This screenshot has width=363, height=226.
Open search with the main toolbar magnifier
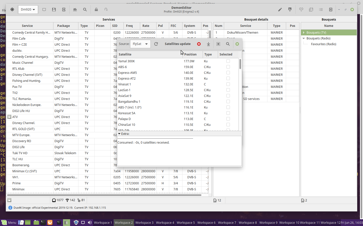(85, 10)
